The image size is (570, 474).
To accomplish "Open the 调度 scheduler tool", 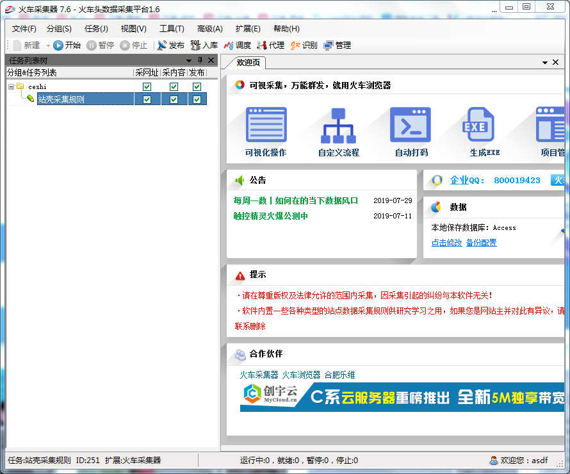I will pyautogui.click(x=238, y=45).
